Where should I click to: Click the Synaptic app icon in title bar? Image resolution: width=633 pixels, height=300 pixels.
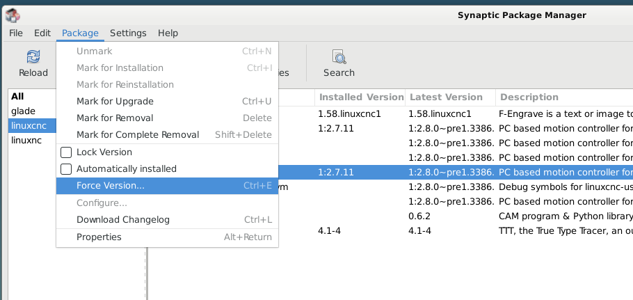[13, 16]
